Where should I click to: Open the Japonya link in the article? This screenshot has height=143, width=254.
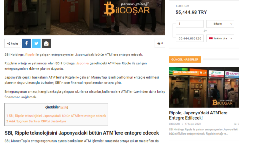pyautogui.click(x=82, y=63)
